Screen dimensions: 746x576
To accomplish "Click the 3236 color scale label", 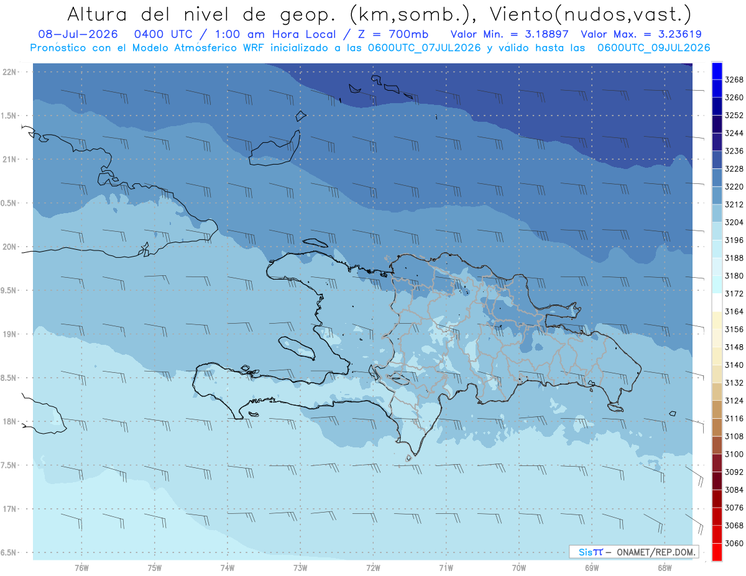I will click(x=734, y=151).
